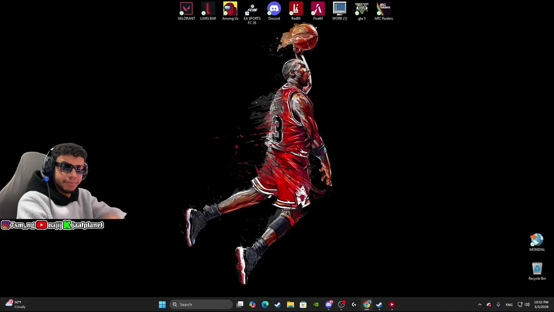Open the running Steam icon beside Chrome
The image size is (554, 312).
[379, 305]
